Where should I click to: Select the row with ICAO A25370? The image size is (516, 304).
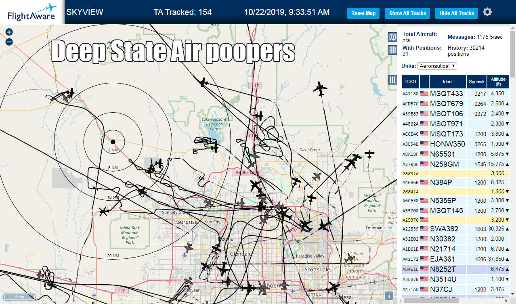(x=455, y=220)
